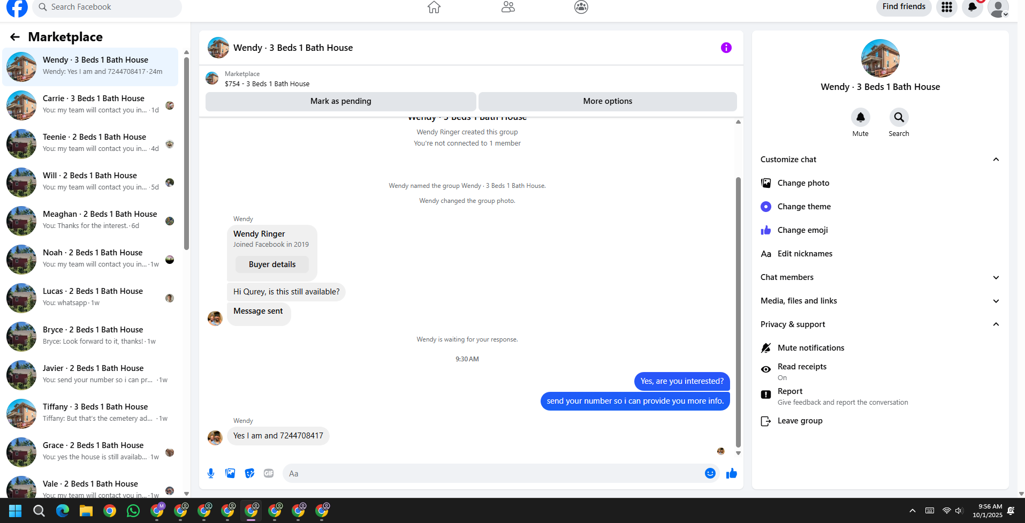This screenshot has width=1025, height=523.
Task: Select Change emoji option
Action: [880, 230]
